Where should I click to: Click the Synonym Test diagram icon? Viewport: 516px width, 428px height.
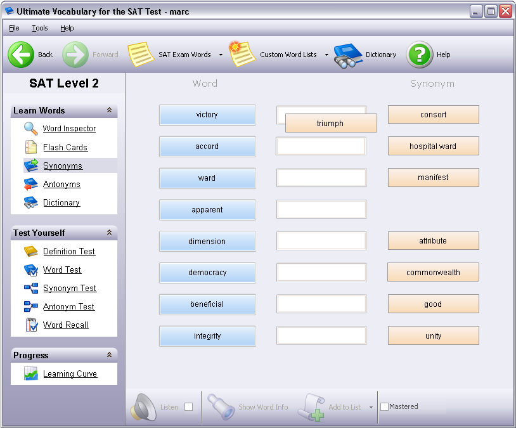[x=31, y=288]
